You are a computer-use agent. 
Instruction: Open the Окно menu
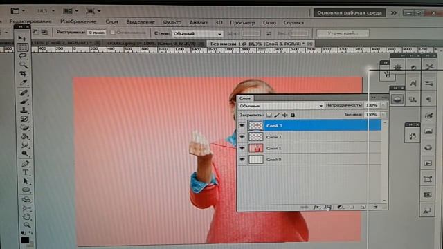269,23
